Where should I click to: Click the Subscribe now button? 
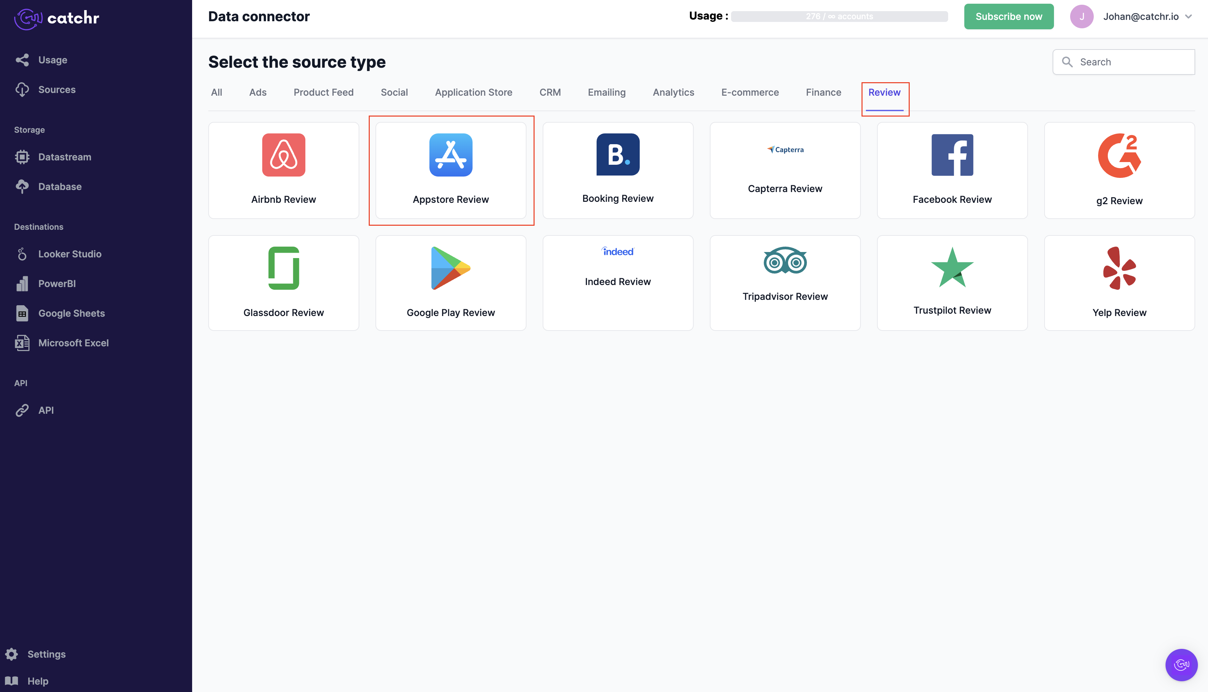1009,17
